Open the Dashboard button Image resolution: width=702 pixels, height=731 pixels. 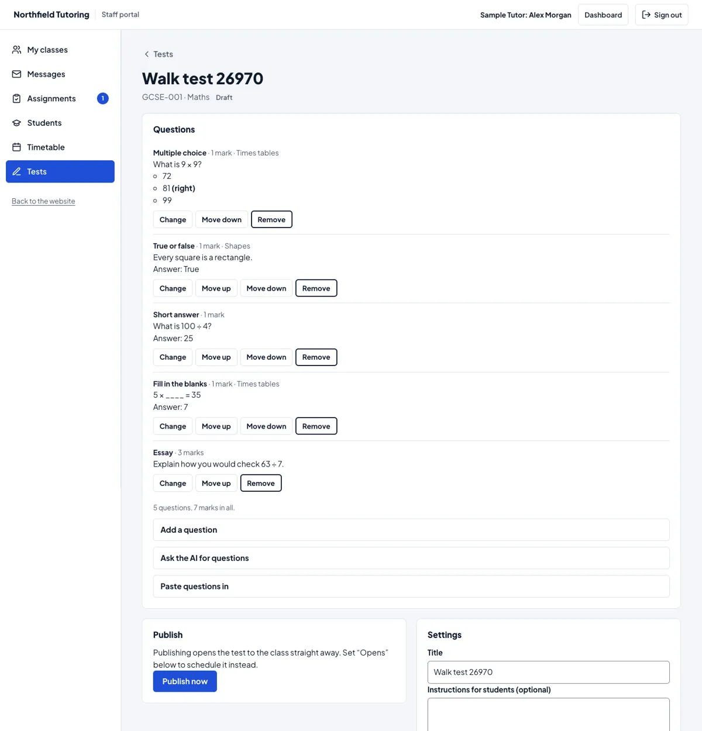point(603,15)
